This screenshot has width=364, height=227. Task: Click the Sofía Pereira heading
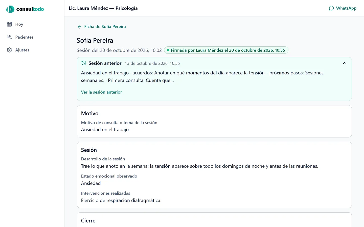coord(95,40)
